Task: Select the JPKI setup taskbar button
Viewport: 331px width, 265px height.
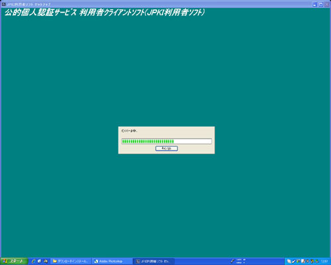Action: (x=154, y=261)
